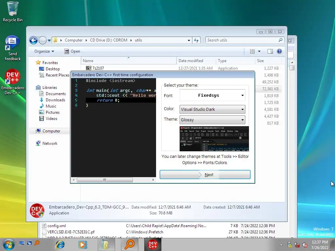Click the 72,361 KB size cell
This screenshot has height=251, width=335.
click(x=270, y=89)
